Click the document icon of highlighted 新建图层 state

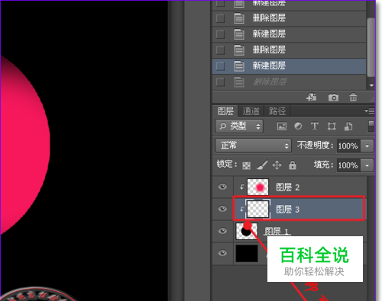coord(239,66)
